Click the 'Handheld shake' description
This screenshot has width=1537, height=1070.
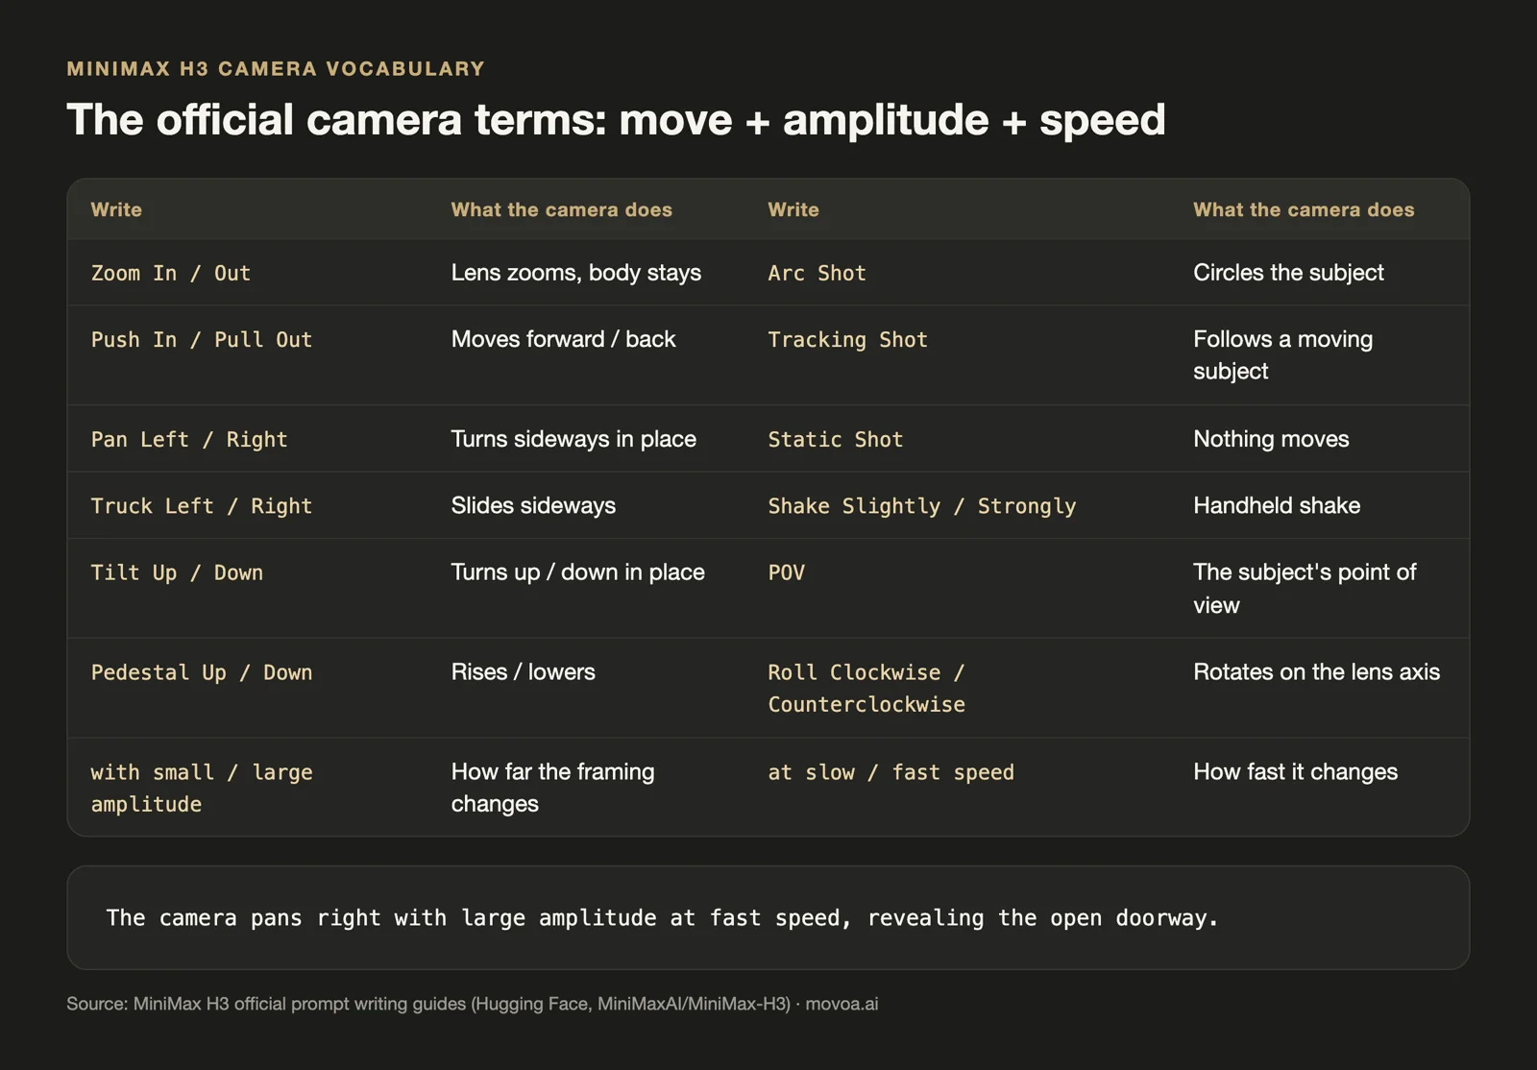point(1277,505)
